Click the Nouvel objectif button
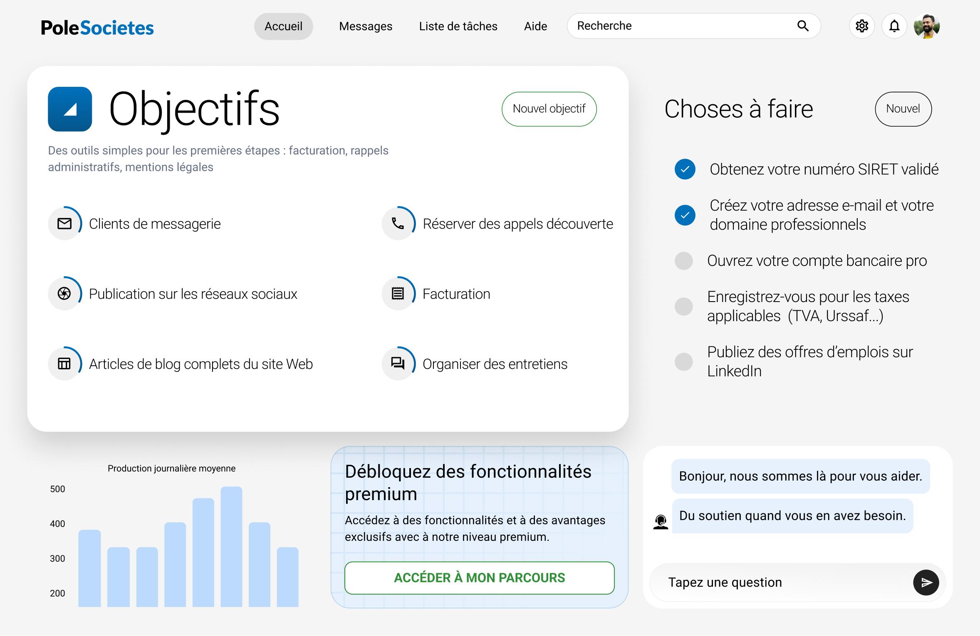 (x=549, y=109)
